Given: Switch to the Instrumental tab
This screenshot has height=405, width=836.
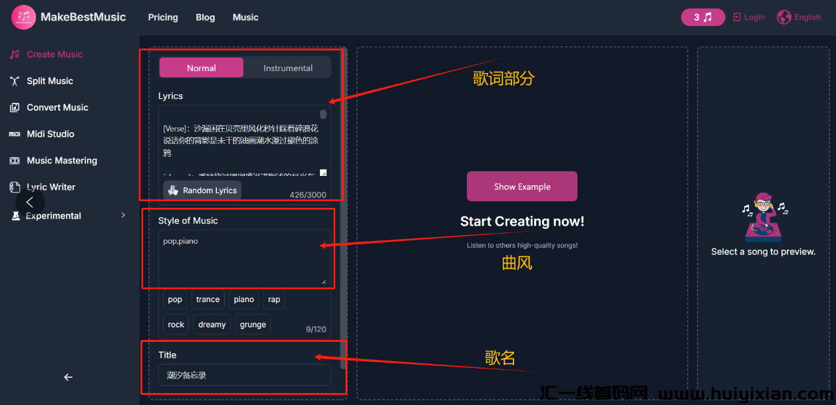Looking at the screenshot, I should [287, 67].
